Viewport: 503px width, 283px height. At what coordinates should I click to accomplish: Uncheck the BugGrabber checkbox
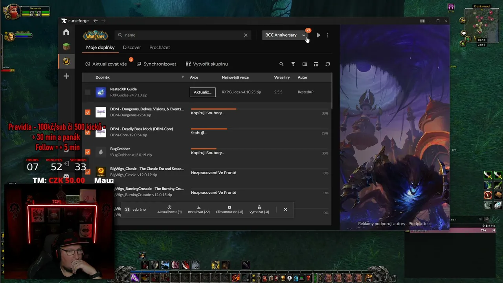click(x=88, y=152)
